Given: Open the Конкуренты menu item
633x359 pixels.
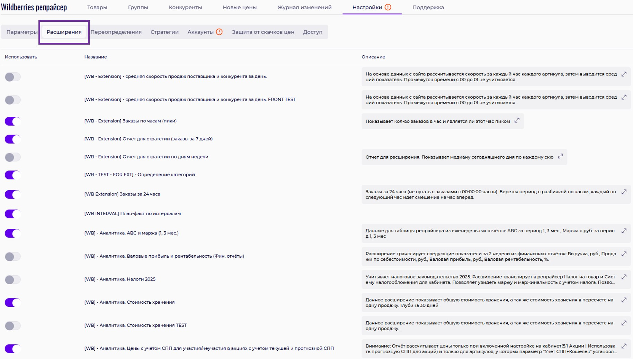Looking at the screenshot, I should click(x=185, y=7).
